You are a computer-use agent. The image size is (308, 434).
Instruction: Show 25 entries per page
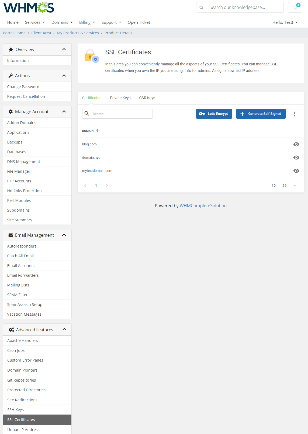pos(284,186)
